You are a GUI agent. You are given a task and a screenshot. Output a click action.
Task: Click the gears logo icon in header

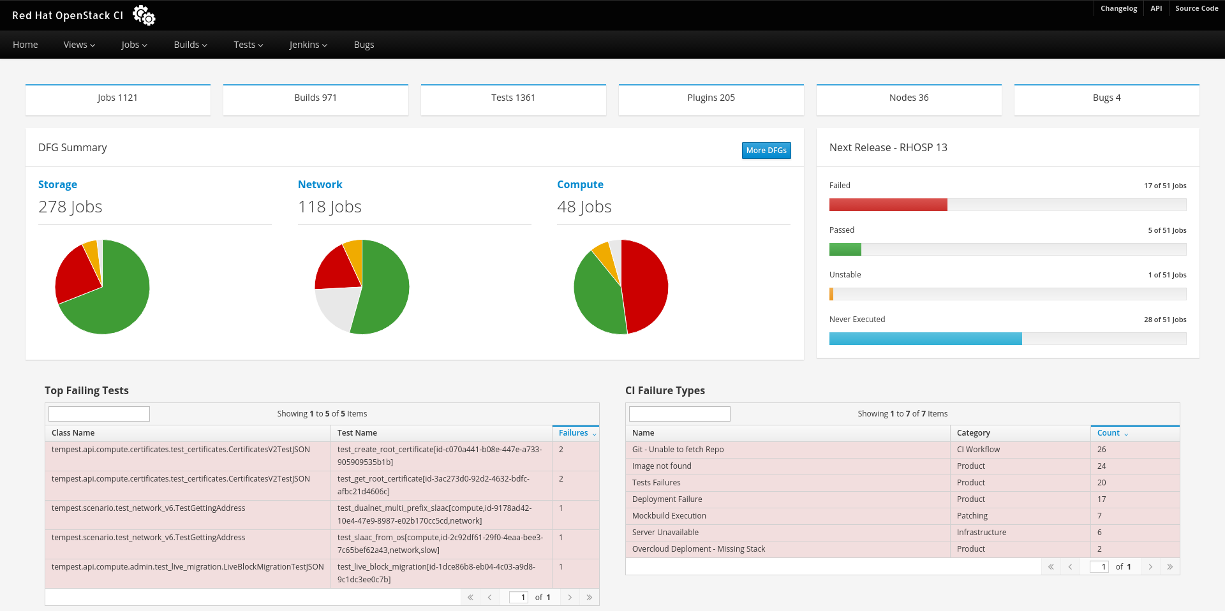[144, 15]
